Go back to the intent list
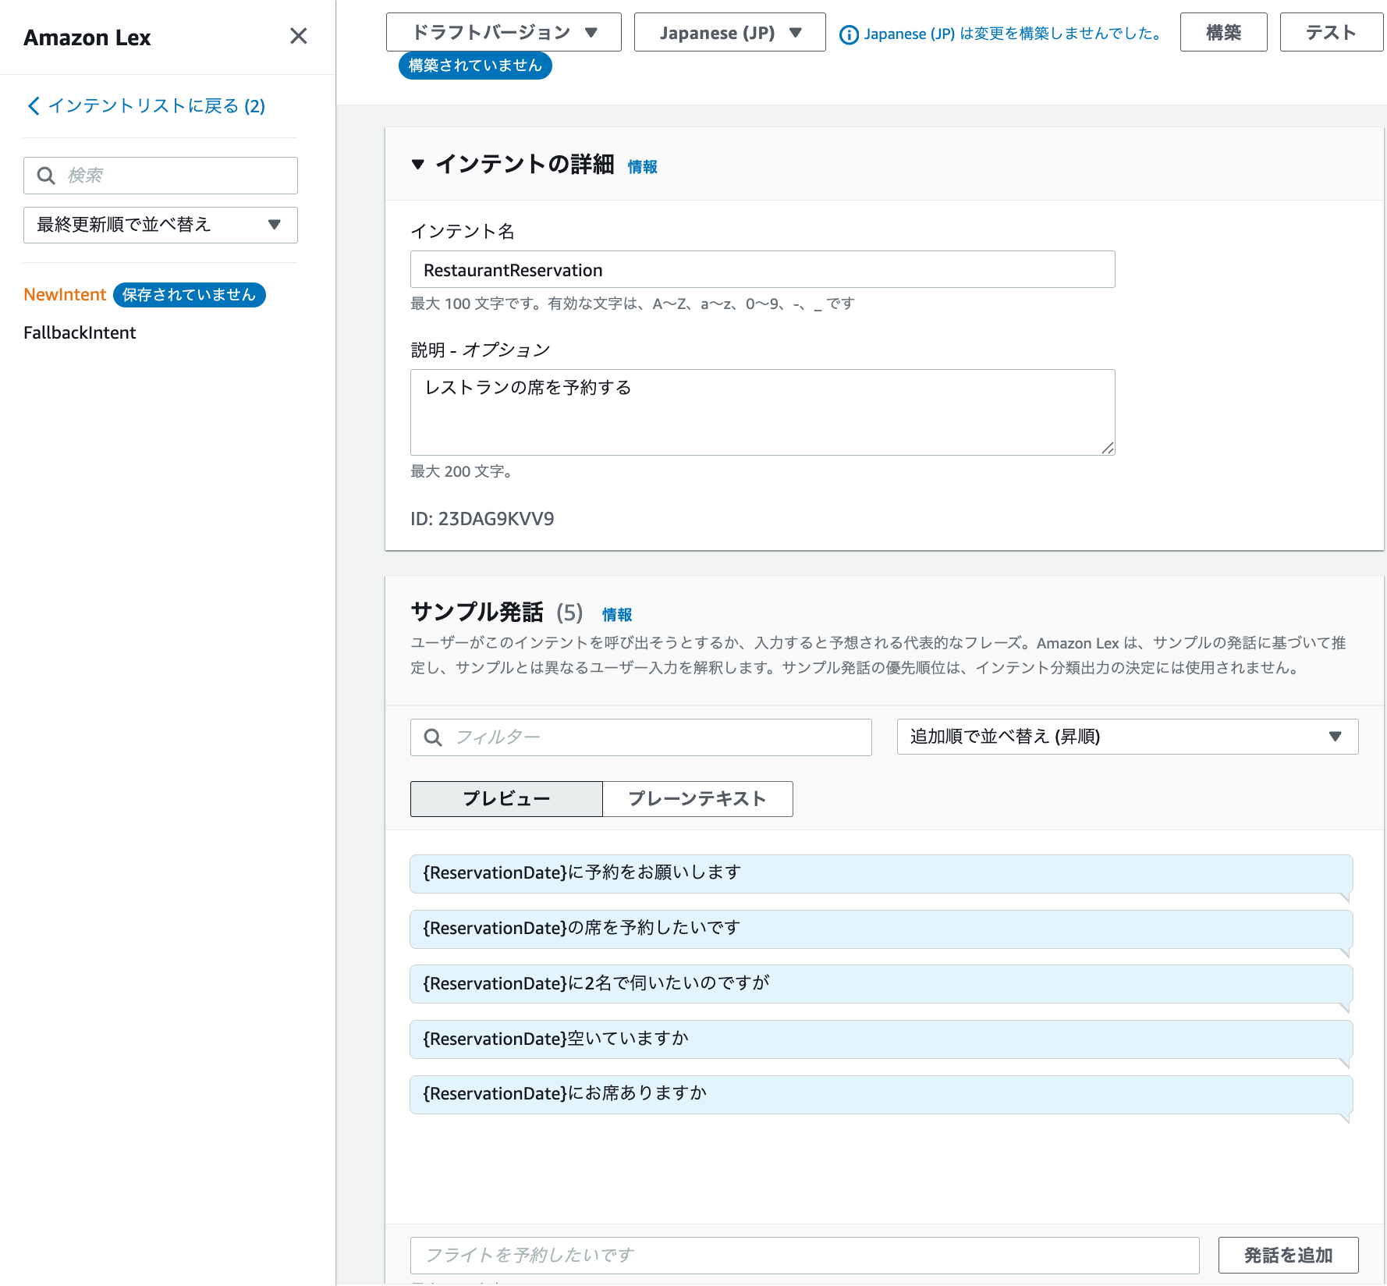This screenshot has height=1286, width=1387. pos(156,106)
